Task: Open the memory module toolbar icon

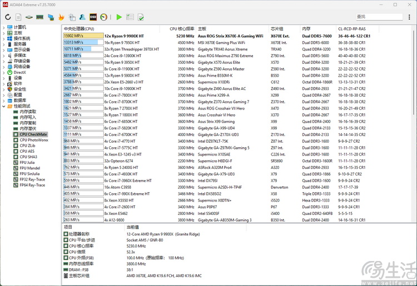Action: [39, 17]
